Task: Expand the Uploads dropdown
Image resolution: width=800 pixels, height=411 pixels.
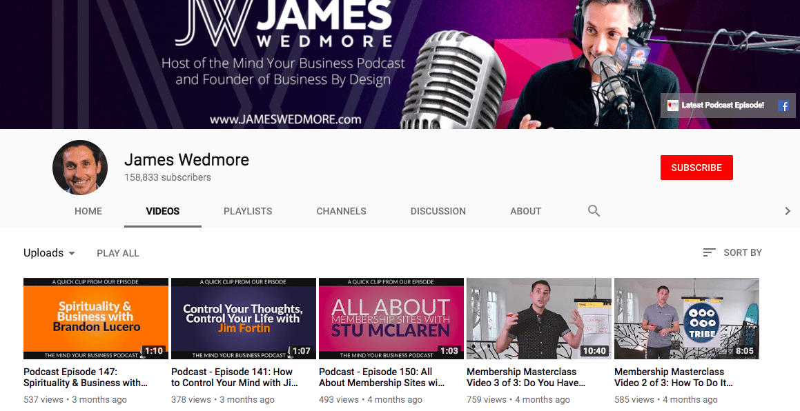Action: point(50,253)
